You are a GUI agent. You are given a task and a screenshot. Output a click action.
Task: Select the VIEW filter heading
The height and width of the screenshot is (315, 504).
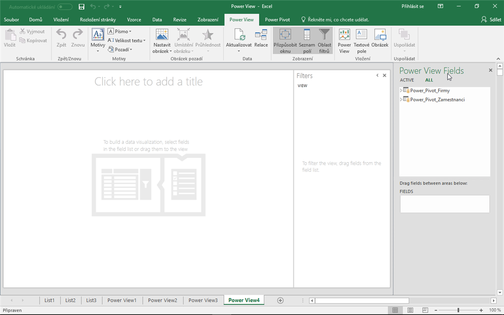[x=303, y=86]
